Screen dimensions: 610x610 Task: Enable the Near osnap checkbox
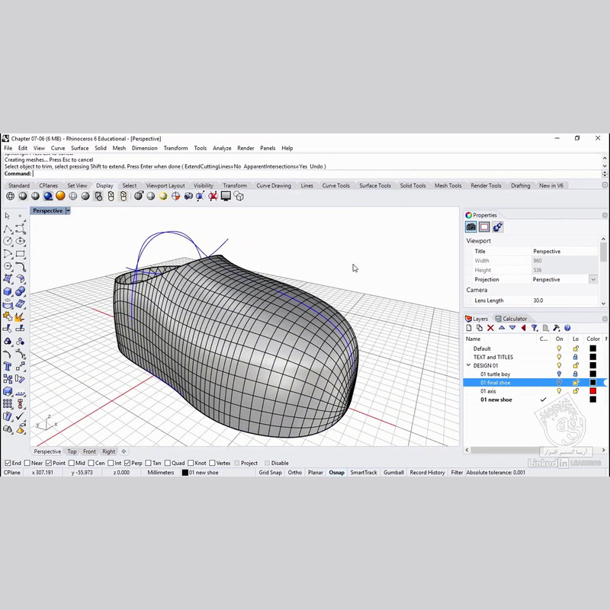pos(27,463)
